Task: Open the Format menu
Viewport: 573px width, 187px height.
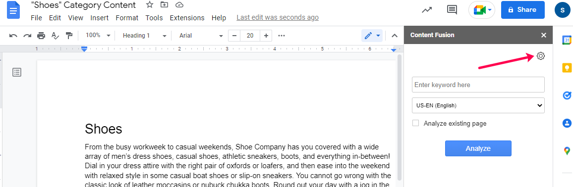Action: [x=127, y=18]
